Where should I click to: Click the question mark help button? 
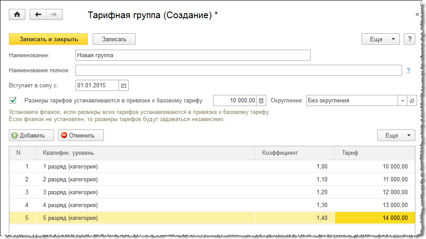(x=410, y=39)
